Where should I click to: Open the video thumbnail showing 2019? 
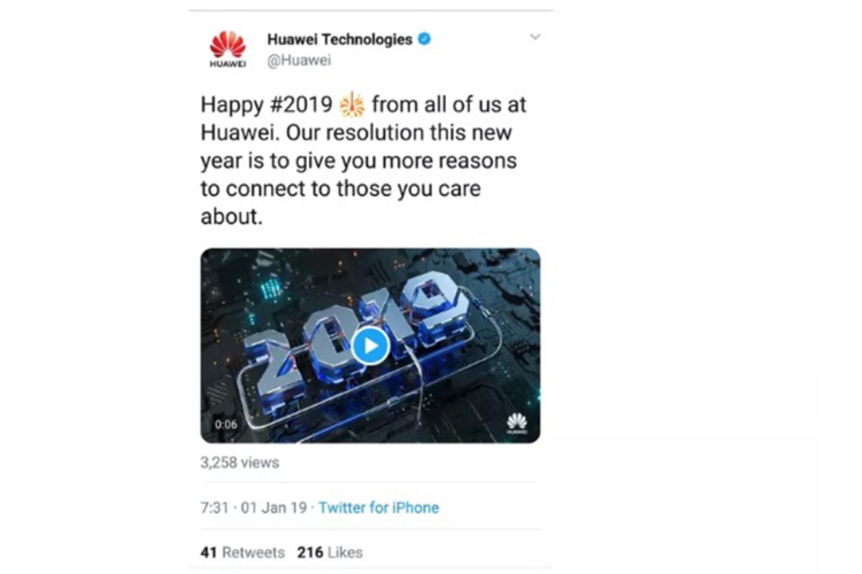coord(370,346)
